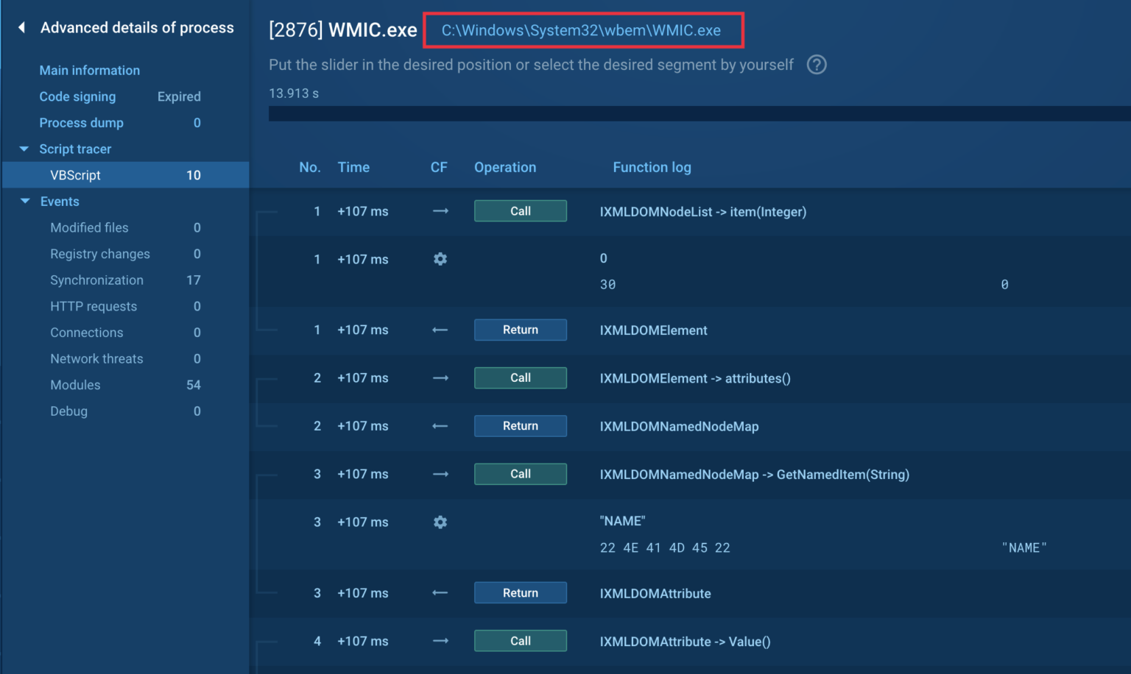The image size is (1131, 674).
Task: Sort by the Time column header
Action: [x=353, y=168]
